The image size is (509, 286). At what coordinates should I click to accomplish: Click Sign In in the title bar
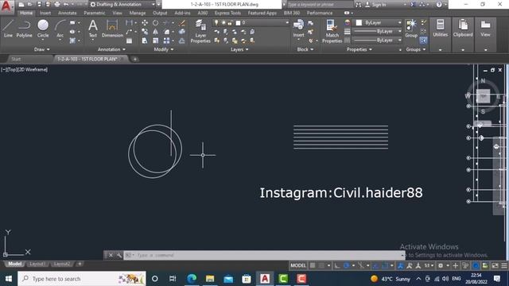379,5
